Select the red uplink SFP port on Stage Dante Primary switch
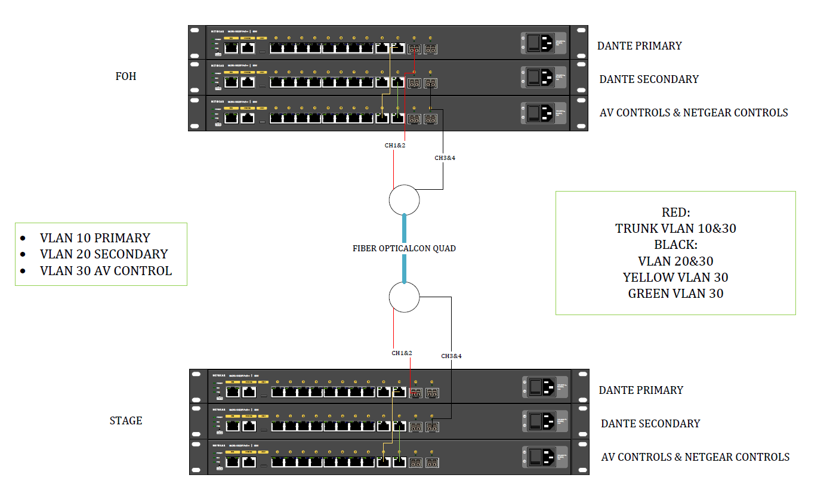This screenshot has width=833, height=487. point(415,393)
